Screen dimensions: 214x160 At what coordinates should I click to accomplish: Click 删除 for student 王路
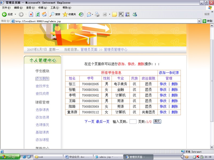tap(175, 101)
